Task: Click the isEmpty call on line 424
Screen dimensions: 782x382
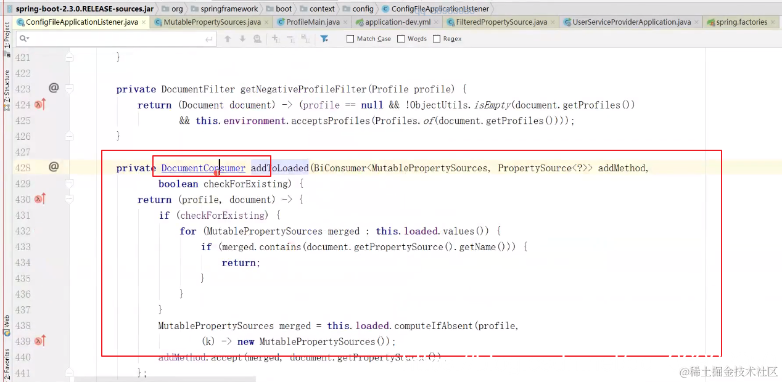Action: tap(493, 105)
